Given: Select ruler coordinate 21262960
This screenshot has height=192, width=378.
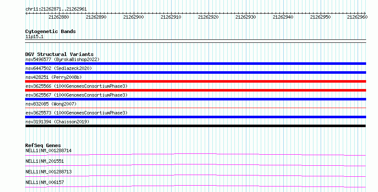Looking at the screenshot, I should (357, 17).
